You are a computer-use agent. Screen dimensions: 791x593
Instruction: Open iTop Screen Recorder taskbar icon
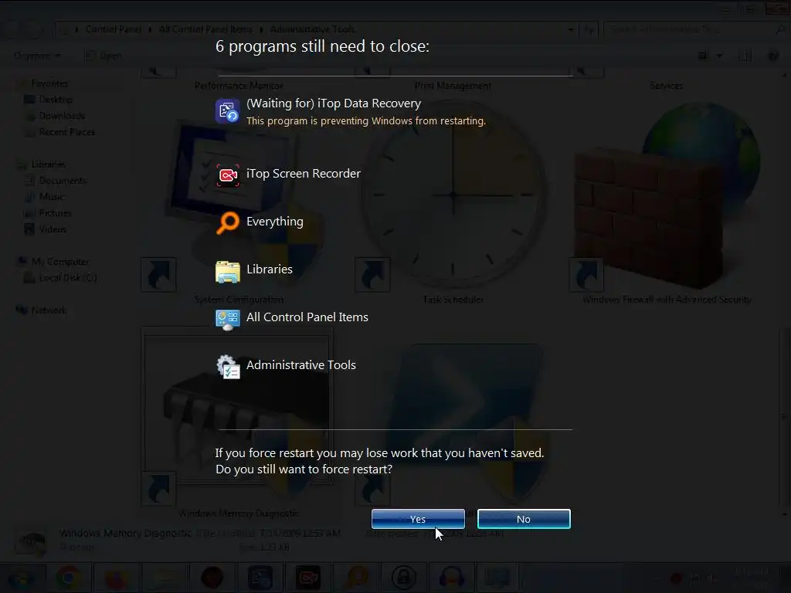(308, 578)
